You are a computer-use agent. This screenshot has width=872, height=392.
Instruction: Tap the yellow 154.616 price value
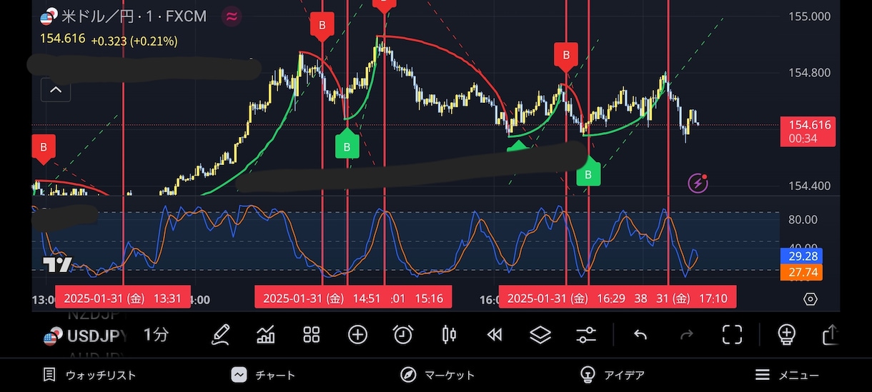[x=62, y=40]
